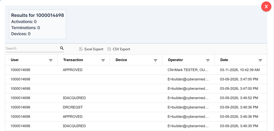Click date '03-09-2026, 3:46:52 PM'
Image resolution: width=274 pixels, height=131 pixels.
pos(239,98)
